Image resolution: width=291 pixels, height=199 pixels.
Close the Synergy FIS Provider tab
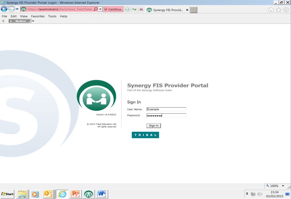(x=187, y=10)
